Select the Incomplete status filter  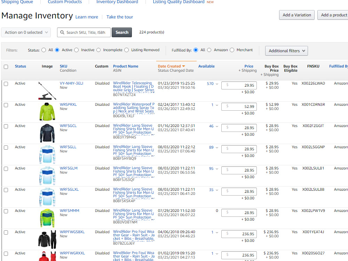[98, 50]
